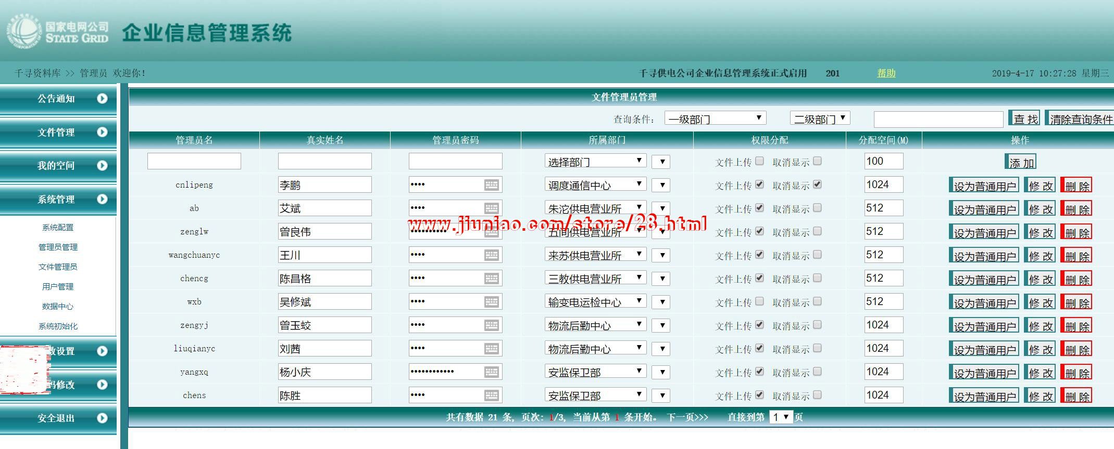
Task: Click the arrow icon on the sidebar item ending in 设置
Action: [x=102, y=351]
